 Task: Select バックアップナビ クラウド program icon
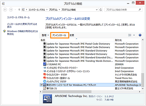coord(45,81)
